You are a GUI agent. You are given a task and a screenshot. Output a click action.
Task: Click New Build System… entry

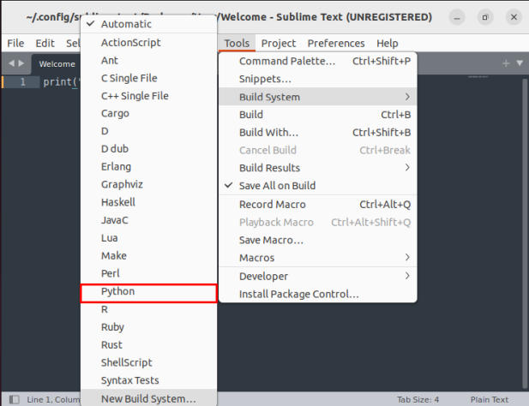pos(147,398)
